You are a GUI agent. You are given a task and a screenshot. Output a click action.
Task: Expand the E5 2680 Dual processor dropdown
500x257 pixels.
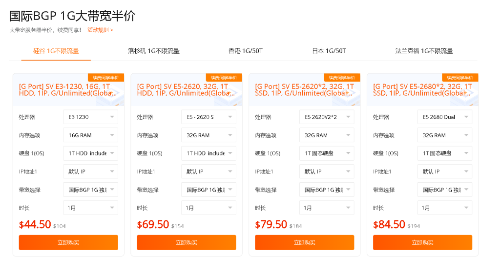pyautogui.click(x=445, y=117)
